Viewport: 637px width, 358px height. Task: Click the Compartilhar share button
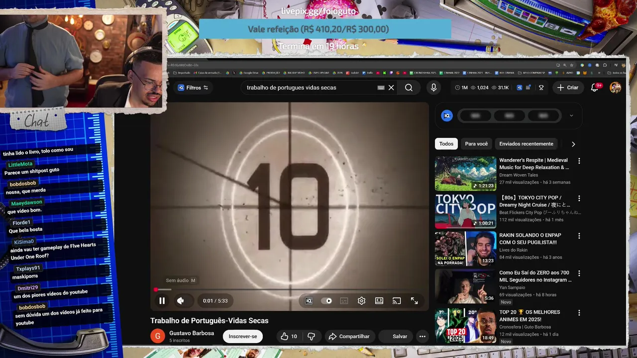pyautogui.click(x=349, y=337)
